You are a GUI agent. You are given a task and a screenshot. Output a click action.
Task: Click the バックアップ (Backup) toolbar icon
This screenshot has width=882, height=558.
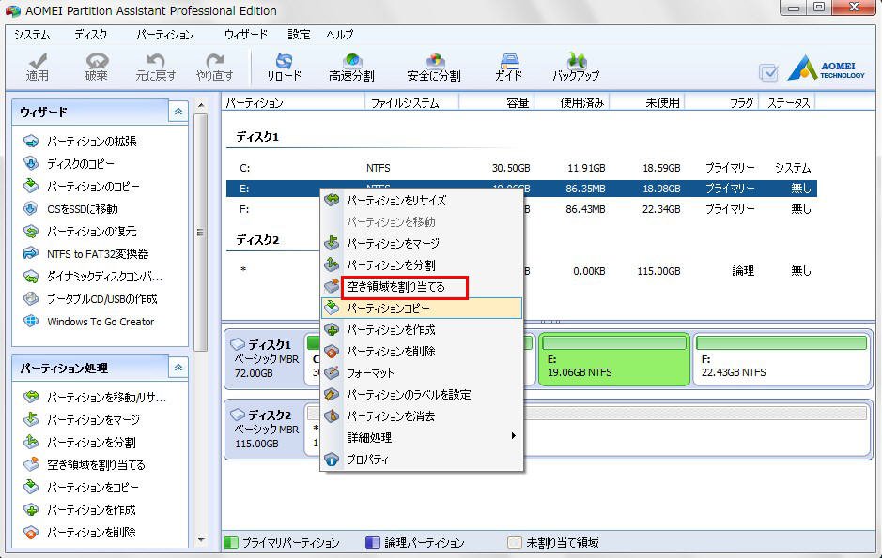[x=576, y=67]
